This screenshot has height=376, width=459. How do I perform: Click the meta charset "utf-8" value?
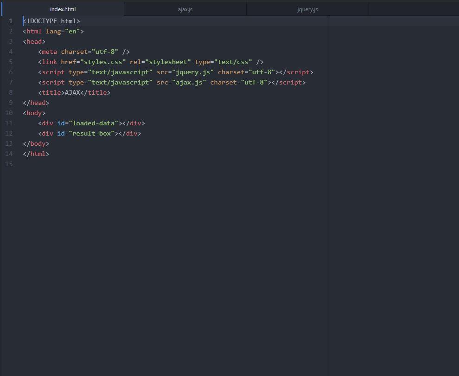tap(105, 52)
